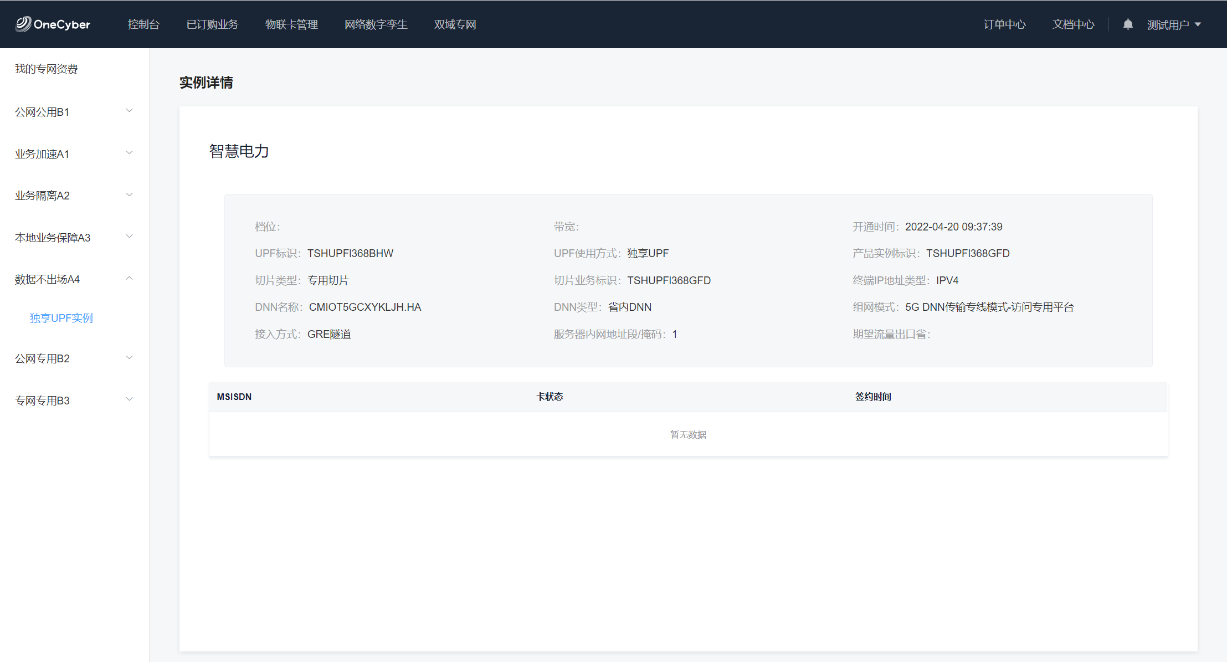Viewport: 1227px width, 662px height.
Task: Expand the 业务隔离A2 sidebar section
Action: point(42,196)
